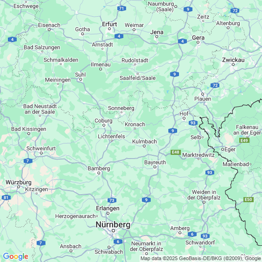Click the A81 highway shield near Würzburg
Screen dimensions: 262x262
point(6,198)
